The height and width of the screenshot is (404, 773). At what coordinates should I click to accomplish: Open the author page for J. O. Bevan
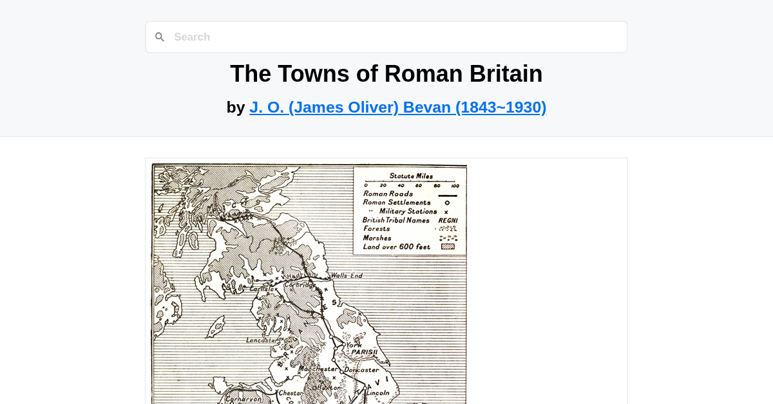397,107
